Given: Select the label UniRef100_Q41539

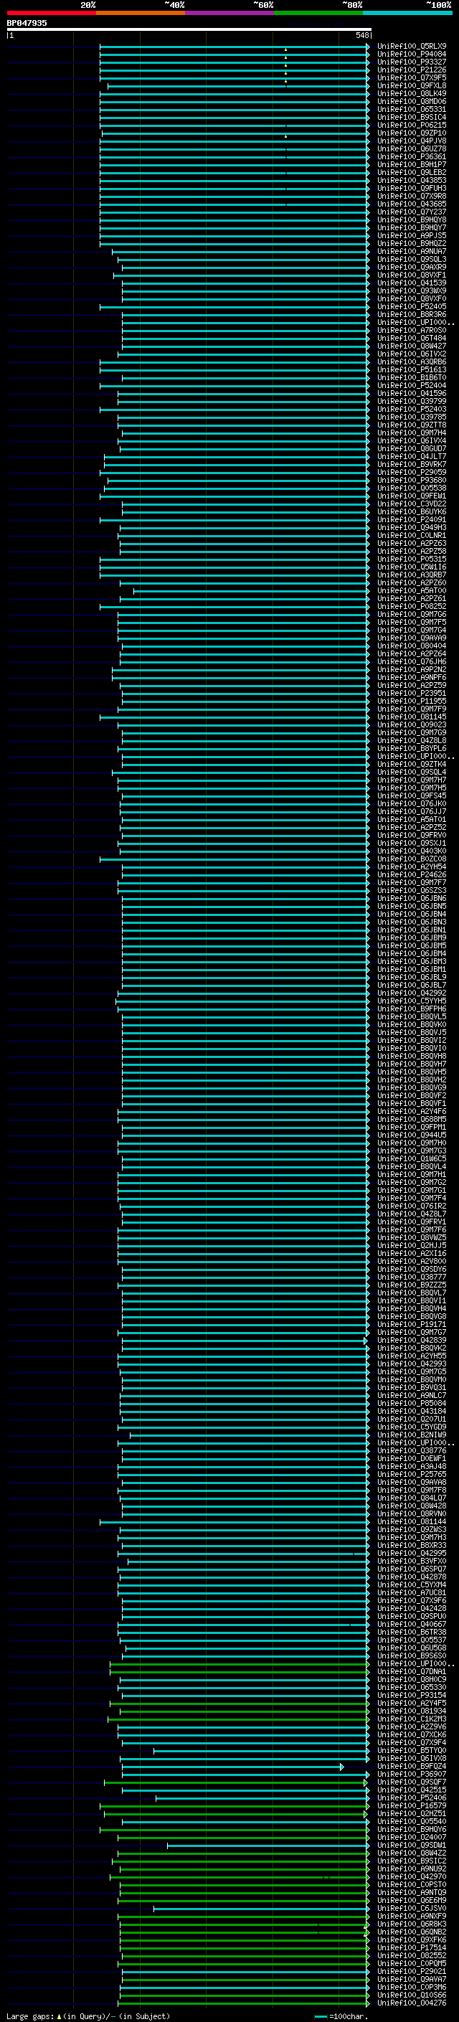Looking at the screenshot, I should pos(411,283).
